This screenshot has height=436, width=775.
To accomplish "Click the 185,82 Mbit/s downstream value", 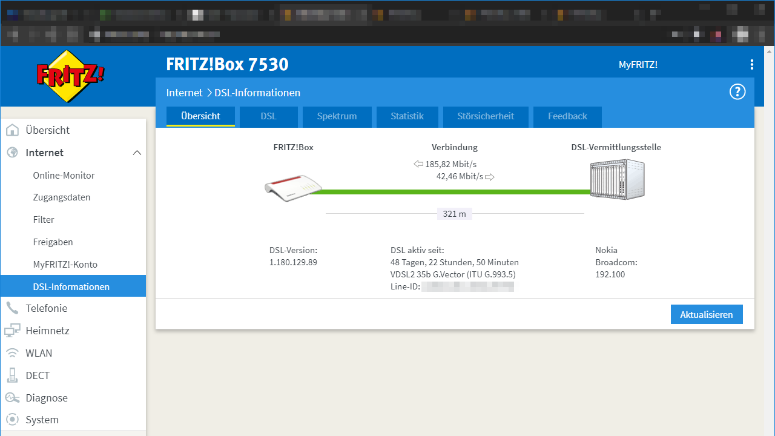I will 450,164.
